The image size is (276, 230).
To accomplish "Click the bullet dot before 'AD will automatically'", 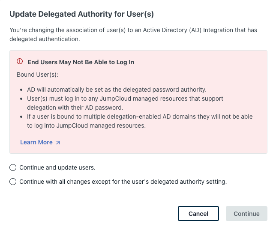I will (x=21, y=90).
